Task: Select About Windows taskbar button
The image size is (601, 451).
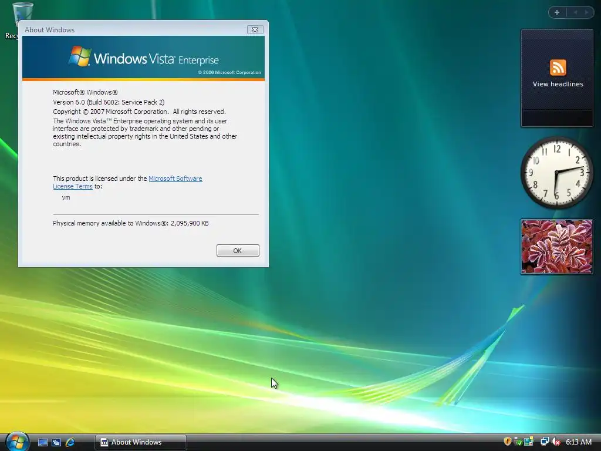Action: [x=141, y=442]
